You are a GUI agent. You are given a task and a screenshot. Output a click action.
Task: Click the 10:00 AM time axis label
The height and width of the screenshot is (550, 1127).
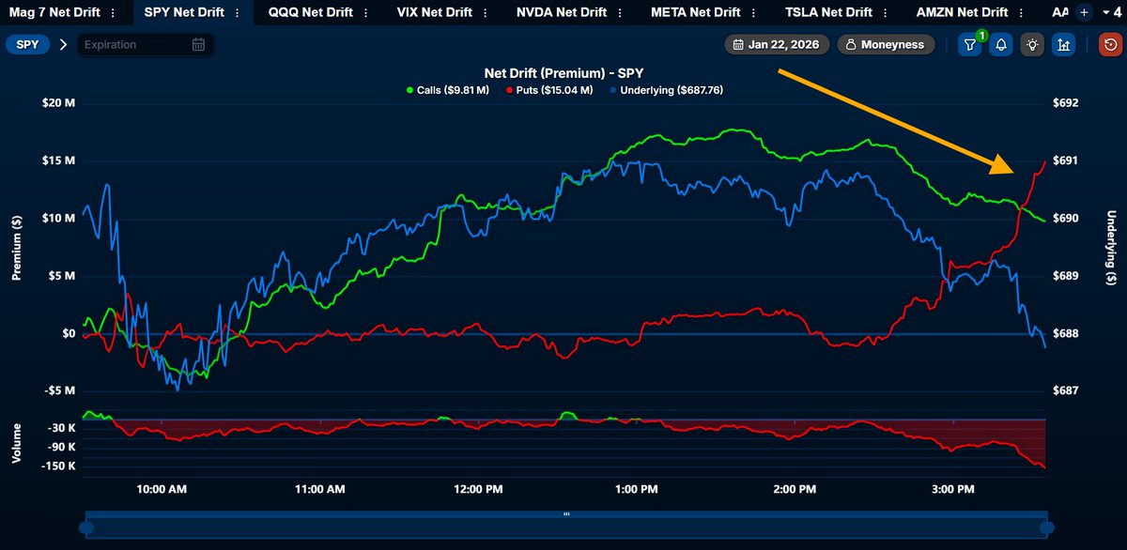[x=162, y=489]
